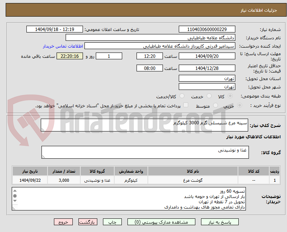Click the نام کالا column header
Image resolution: width=287 pixels, height=232 pixels.
193,171
